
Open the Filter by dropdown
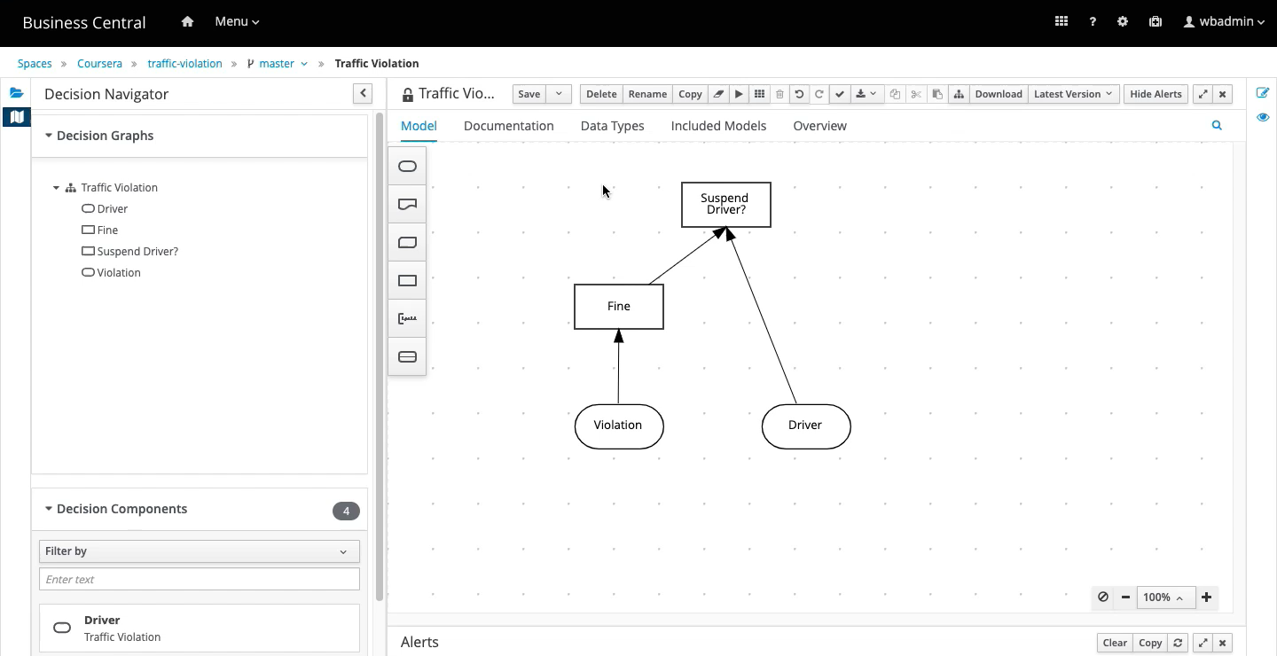200,551
